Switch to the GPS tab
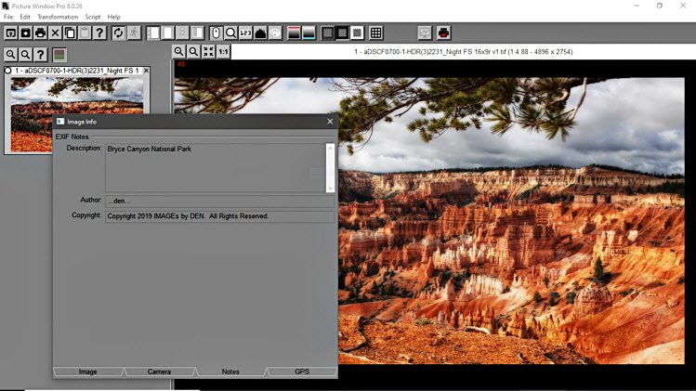Image resolution: width=696 pixels, height=391 pixels. (302, 371)
